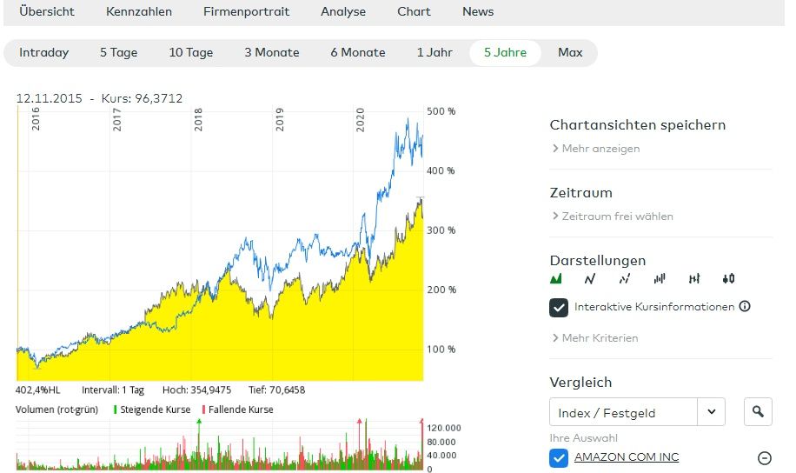Choose the dashed line chart style
Screen dimensions: 796x473
[624, 279]
